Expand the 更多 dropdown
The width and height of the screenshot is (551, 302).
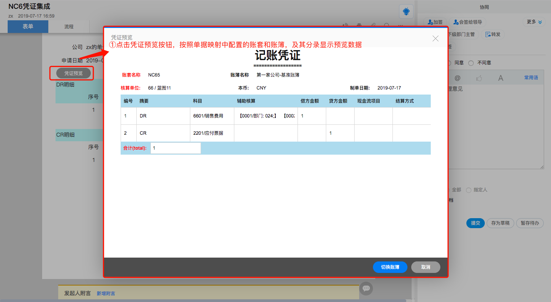point(534,22)
